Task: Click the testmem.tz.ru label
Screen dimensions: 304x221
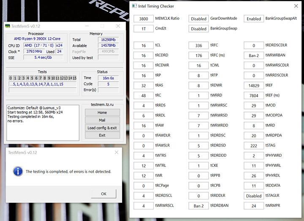Action: pyautogui.click(x=102, y=104)
